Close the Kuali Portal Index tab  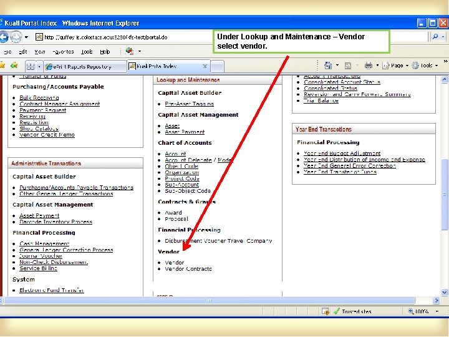click(x=205, y=66)
